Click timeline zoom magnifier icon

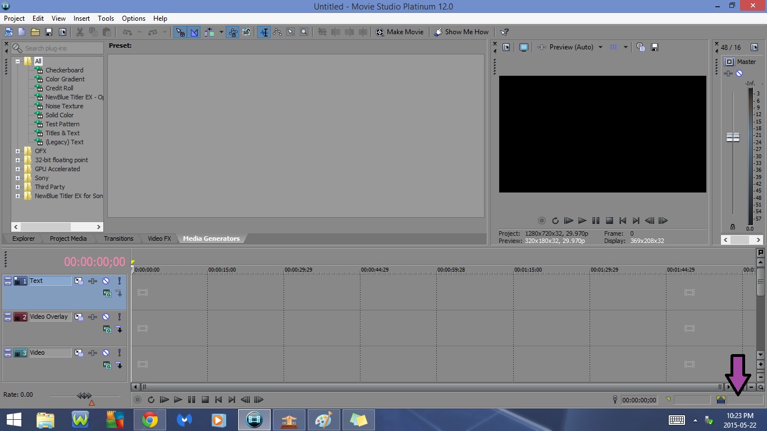coord(761,387)
